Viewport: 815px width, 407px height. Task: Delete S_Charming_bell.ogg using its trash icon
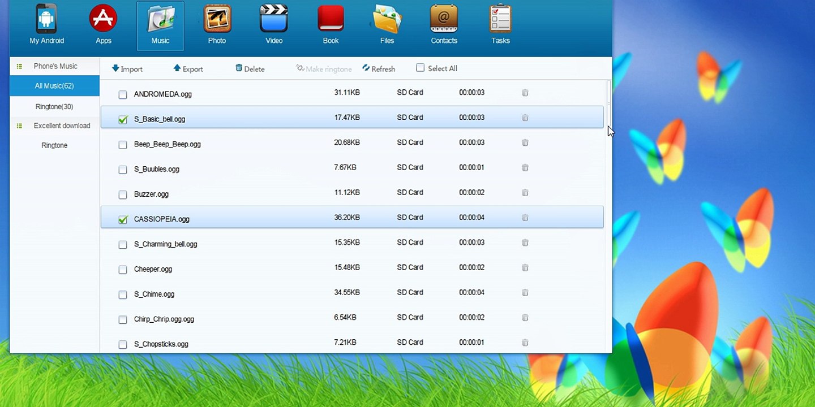click(x=525, y=243)
